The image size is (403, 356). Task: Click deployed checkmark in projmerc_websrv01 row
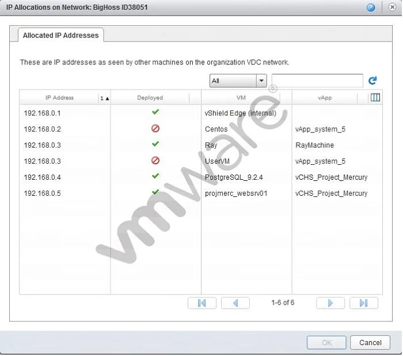click(155, 192)
